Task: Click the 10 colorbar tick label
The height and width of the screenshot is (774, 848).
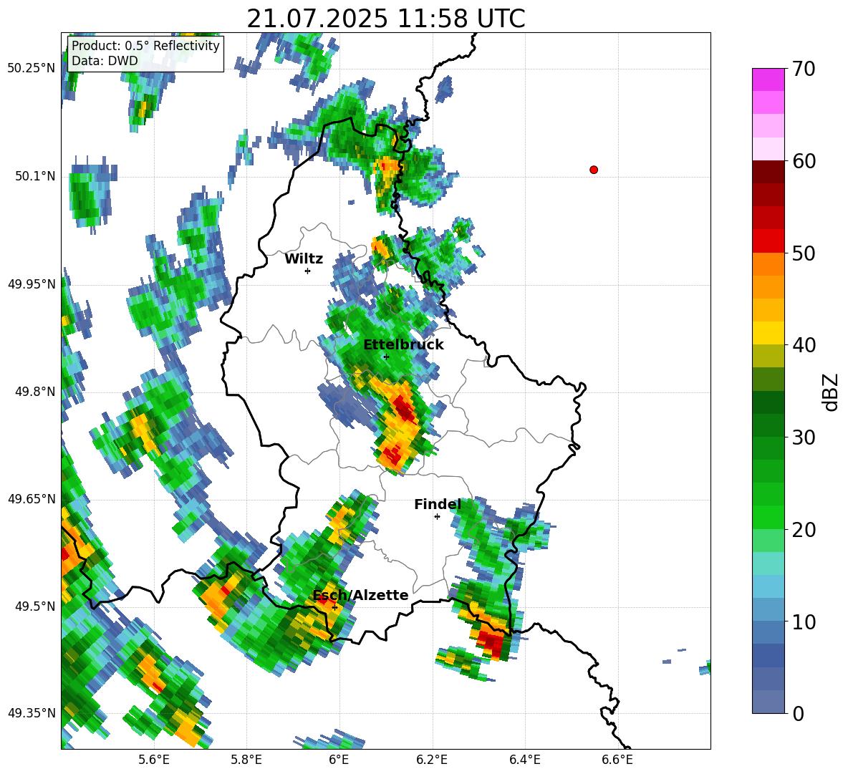Action: click(x=804, y=621)
